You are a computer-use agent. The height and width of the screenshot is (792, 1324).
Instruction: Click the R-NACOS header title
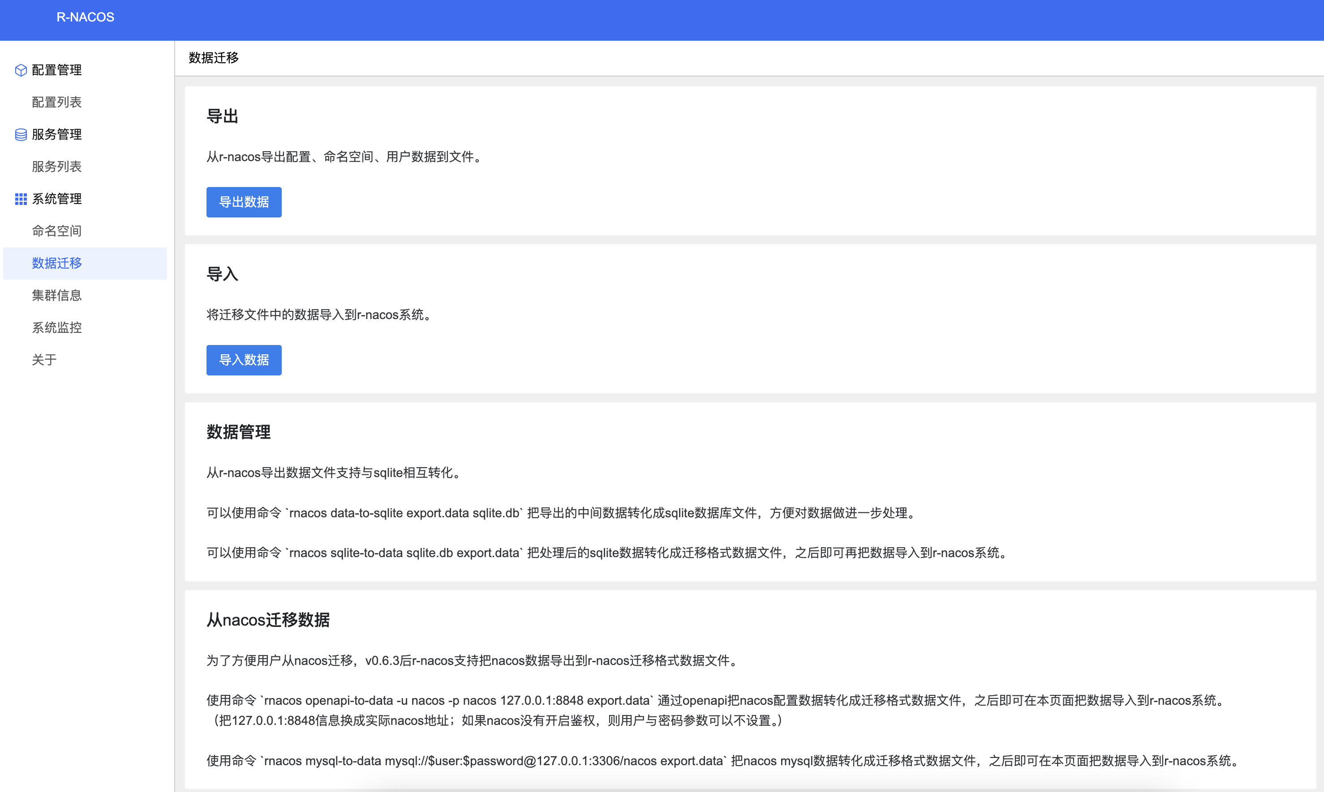coord(86,17)
